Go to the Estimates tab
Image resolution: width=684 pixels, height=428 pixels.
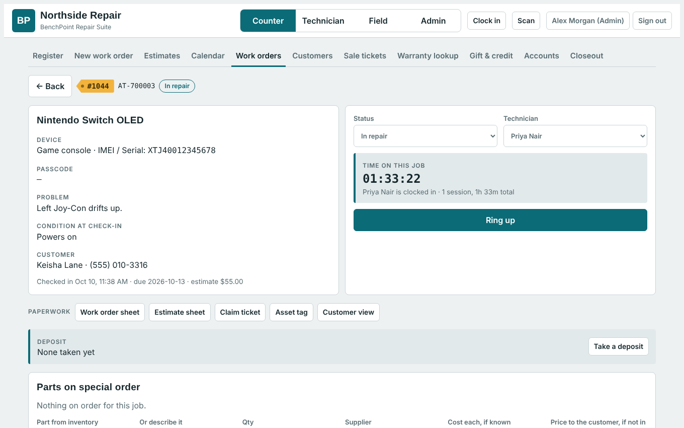(x=162, y=56)
